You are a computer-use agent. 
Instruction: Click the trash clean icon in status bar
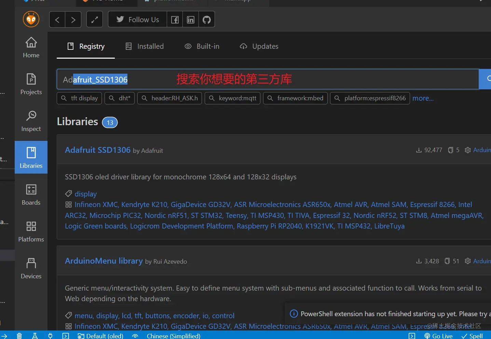tap(19, 336)
